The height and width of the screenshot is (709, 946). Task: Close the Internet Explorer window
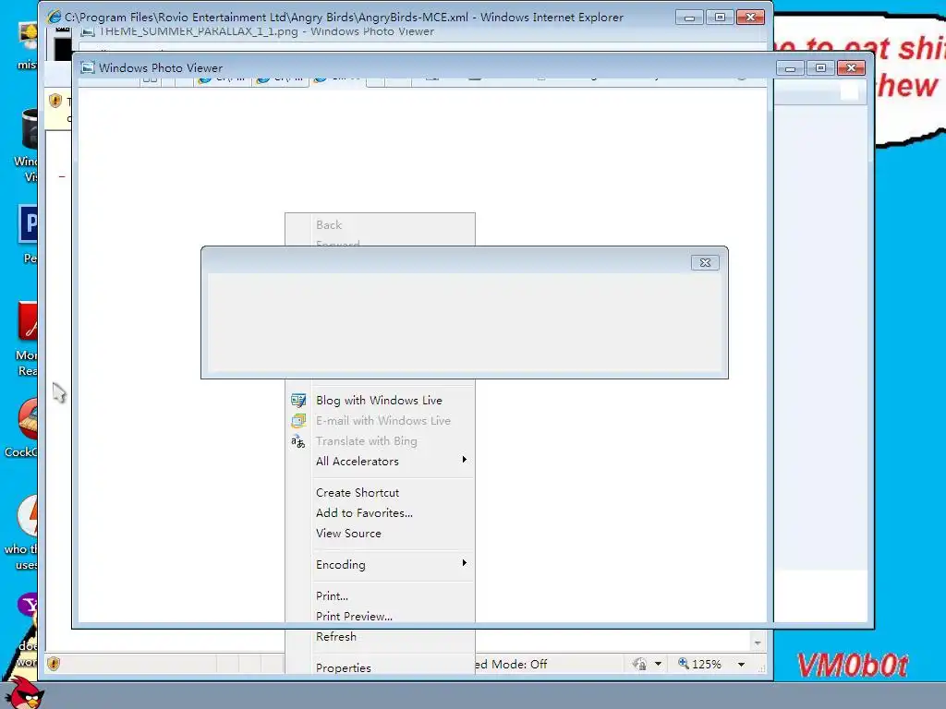[x=750, y=17]
